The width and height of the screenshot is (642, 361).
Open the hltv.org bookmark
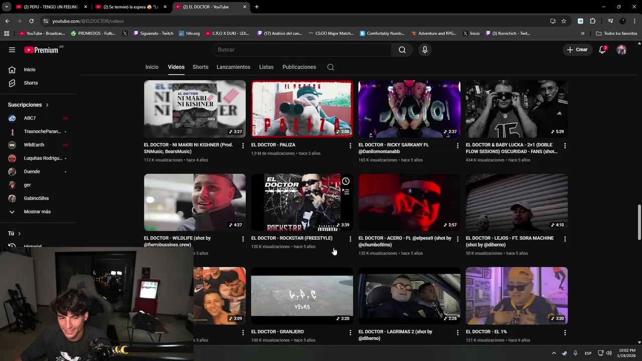pos(189,34)
